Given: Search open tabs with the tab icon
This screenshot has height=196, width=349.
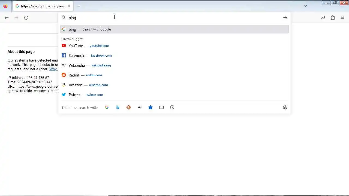Looking at the screenshot, I should (x=161, y=107).
